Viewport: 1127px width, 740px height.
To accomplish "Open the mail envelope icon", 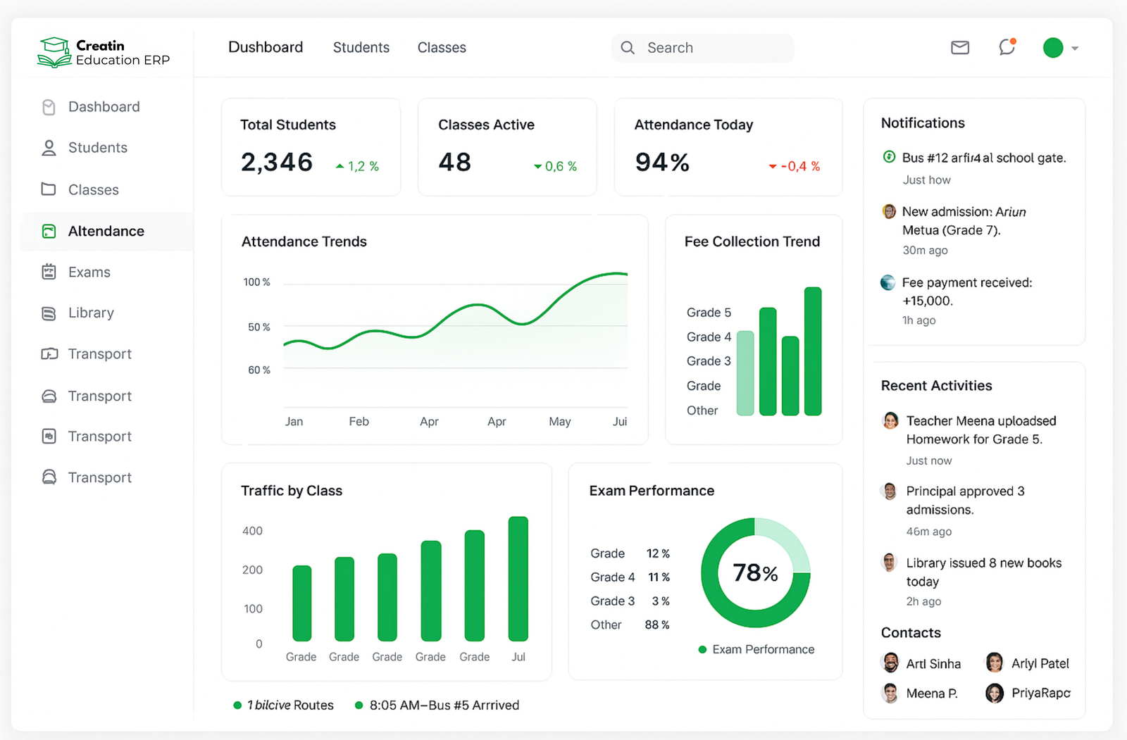I will (x=959, y=48).
